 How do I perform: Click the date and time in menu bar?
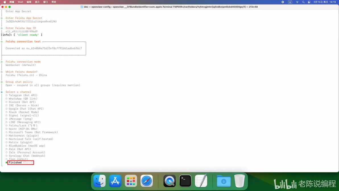tap(324, 2)
